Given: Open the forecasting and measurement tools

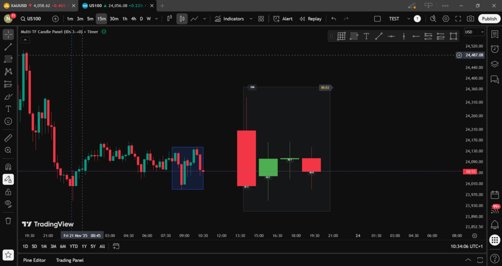Looking at the screenshot, I should pyautogui.click(x=8, y=84).
